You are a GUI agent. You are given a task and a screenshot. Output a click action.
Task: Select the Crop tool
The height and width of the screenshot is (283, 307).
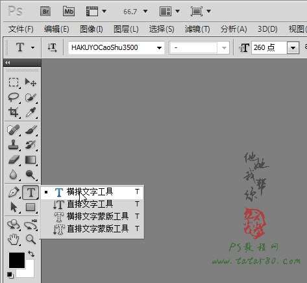point(14,112)
